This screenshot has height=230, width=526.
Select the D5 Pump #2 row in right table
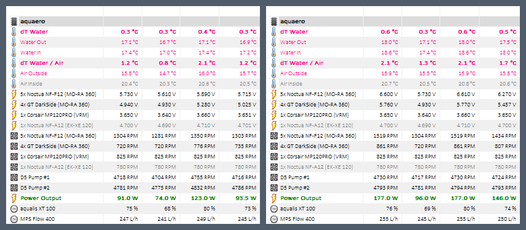tap(393, 187)
